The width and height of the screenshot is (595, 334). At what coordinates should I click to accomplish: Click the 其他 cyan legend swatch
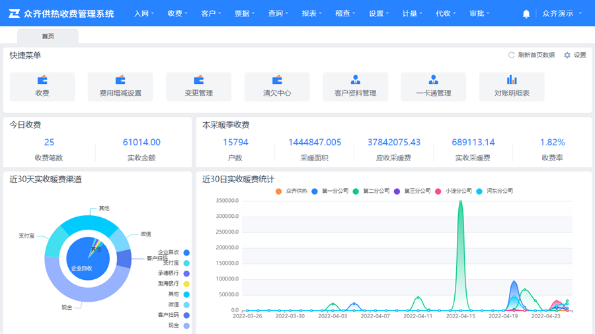click(x=186, y=294)
